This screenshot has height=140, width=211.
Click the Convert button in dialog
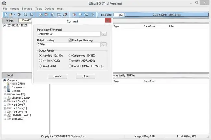[x=57, y=76]
